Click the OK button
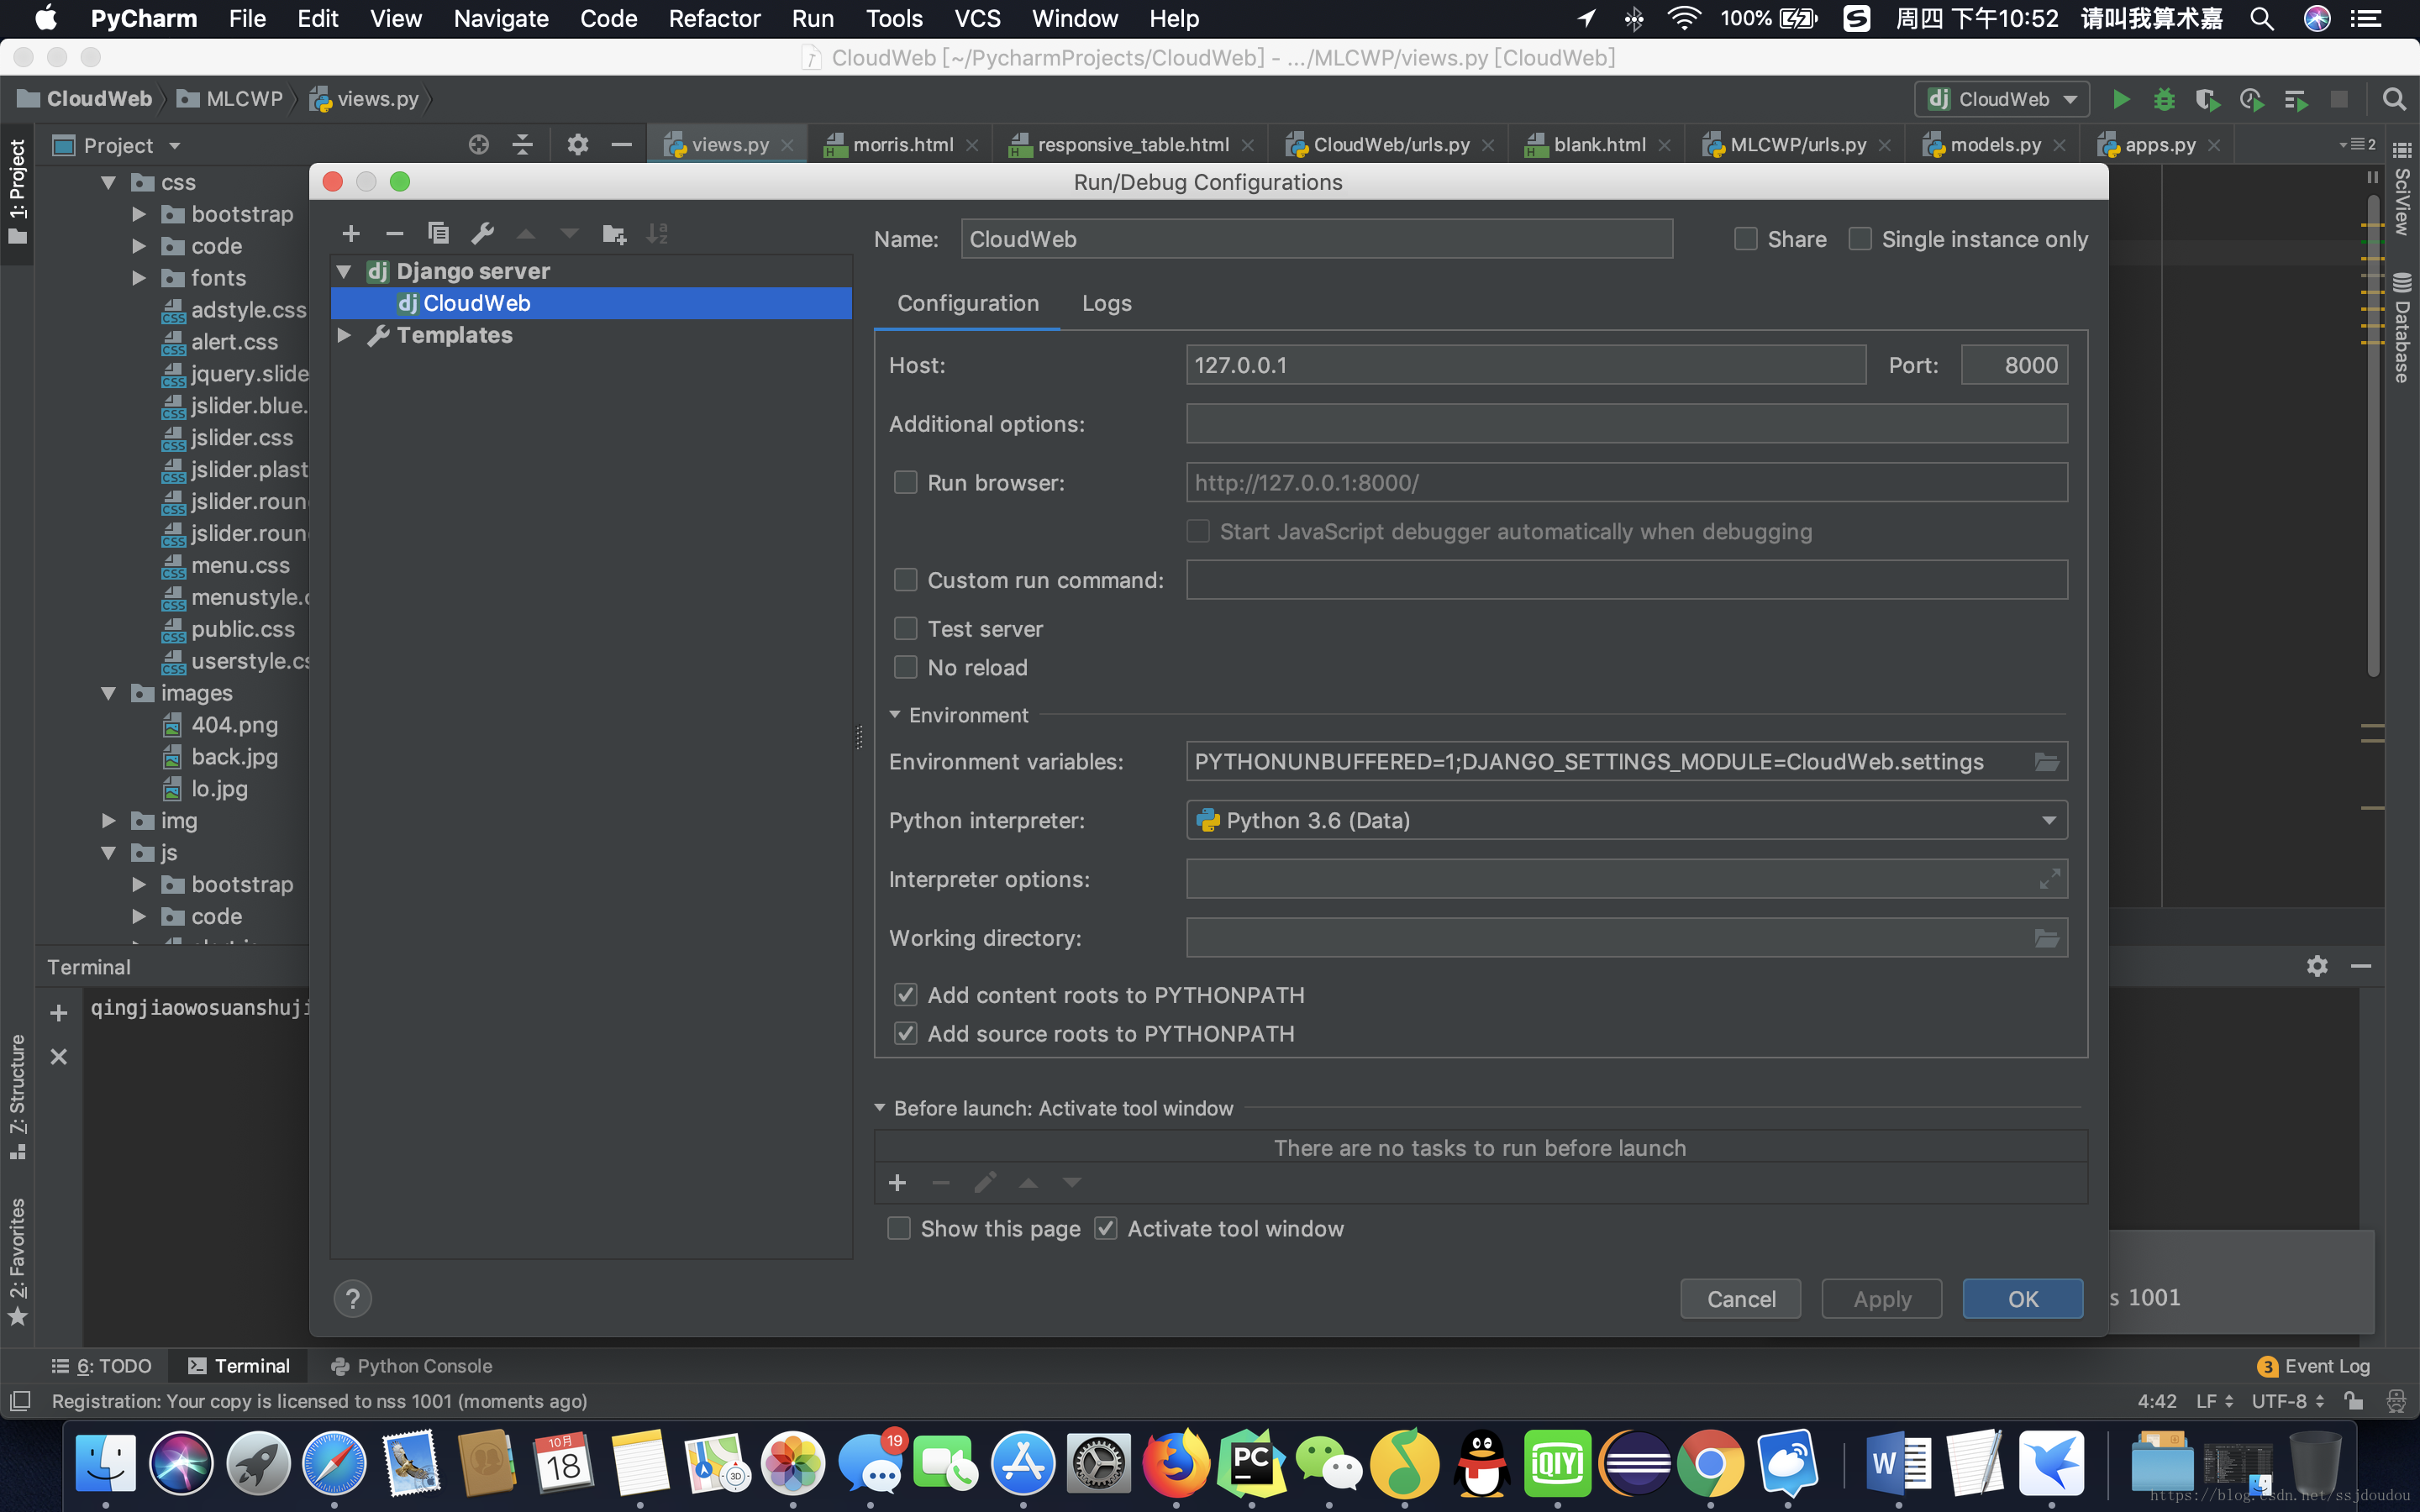Image resolution: width=2420 pixels, height=1512 pixels. tap(2022, 1299)
